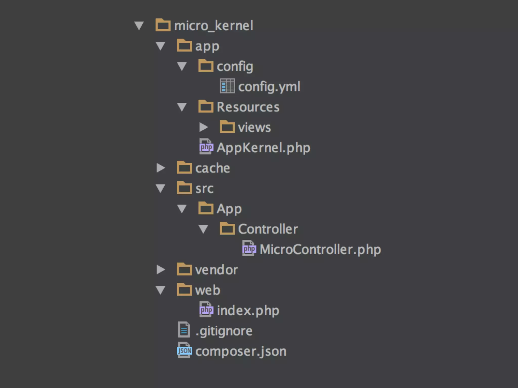Click the MicroController.php PHP file icon
The height and width of the screenshot is (388, 518).
pos(249,248)
